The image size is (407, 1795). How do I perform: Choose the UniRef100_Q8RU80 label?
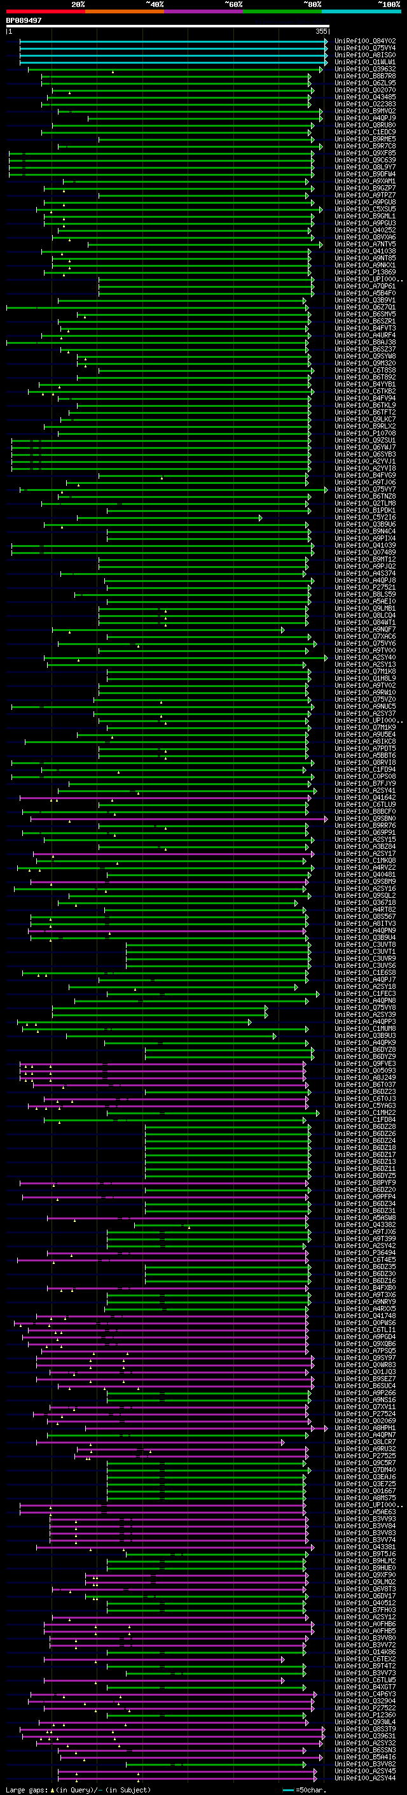click(365, 125)
